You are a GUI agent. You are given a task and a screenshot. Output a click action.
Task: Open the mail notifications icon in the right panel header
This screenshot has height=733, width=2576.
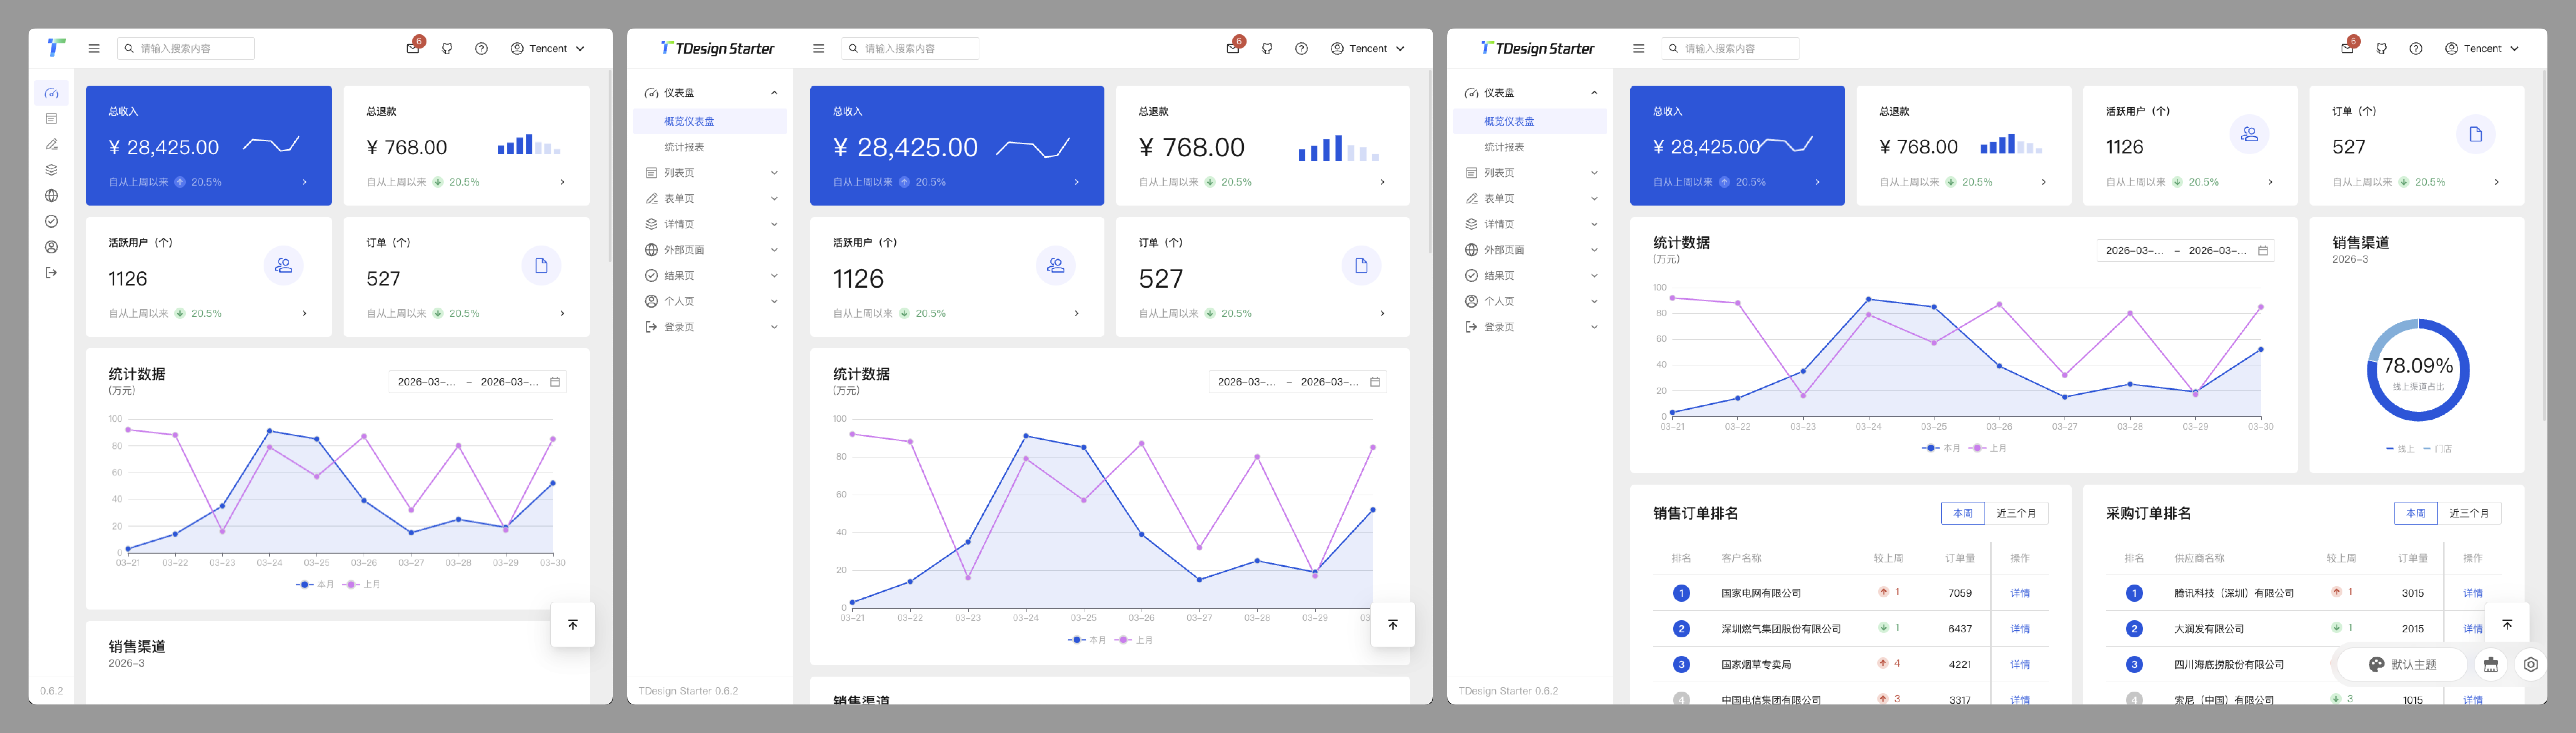pyautogui.click(x=2347, y=48)
